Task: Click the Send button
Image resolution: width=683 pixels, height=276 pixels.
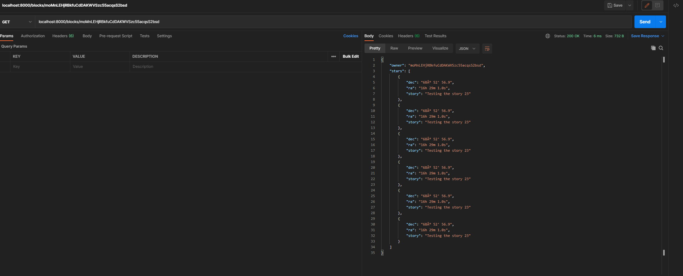Action: [645, 22]
